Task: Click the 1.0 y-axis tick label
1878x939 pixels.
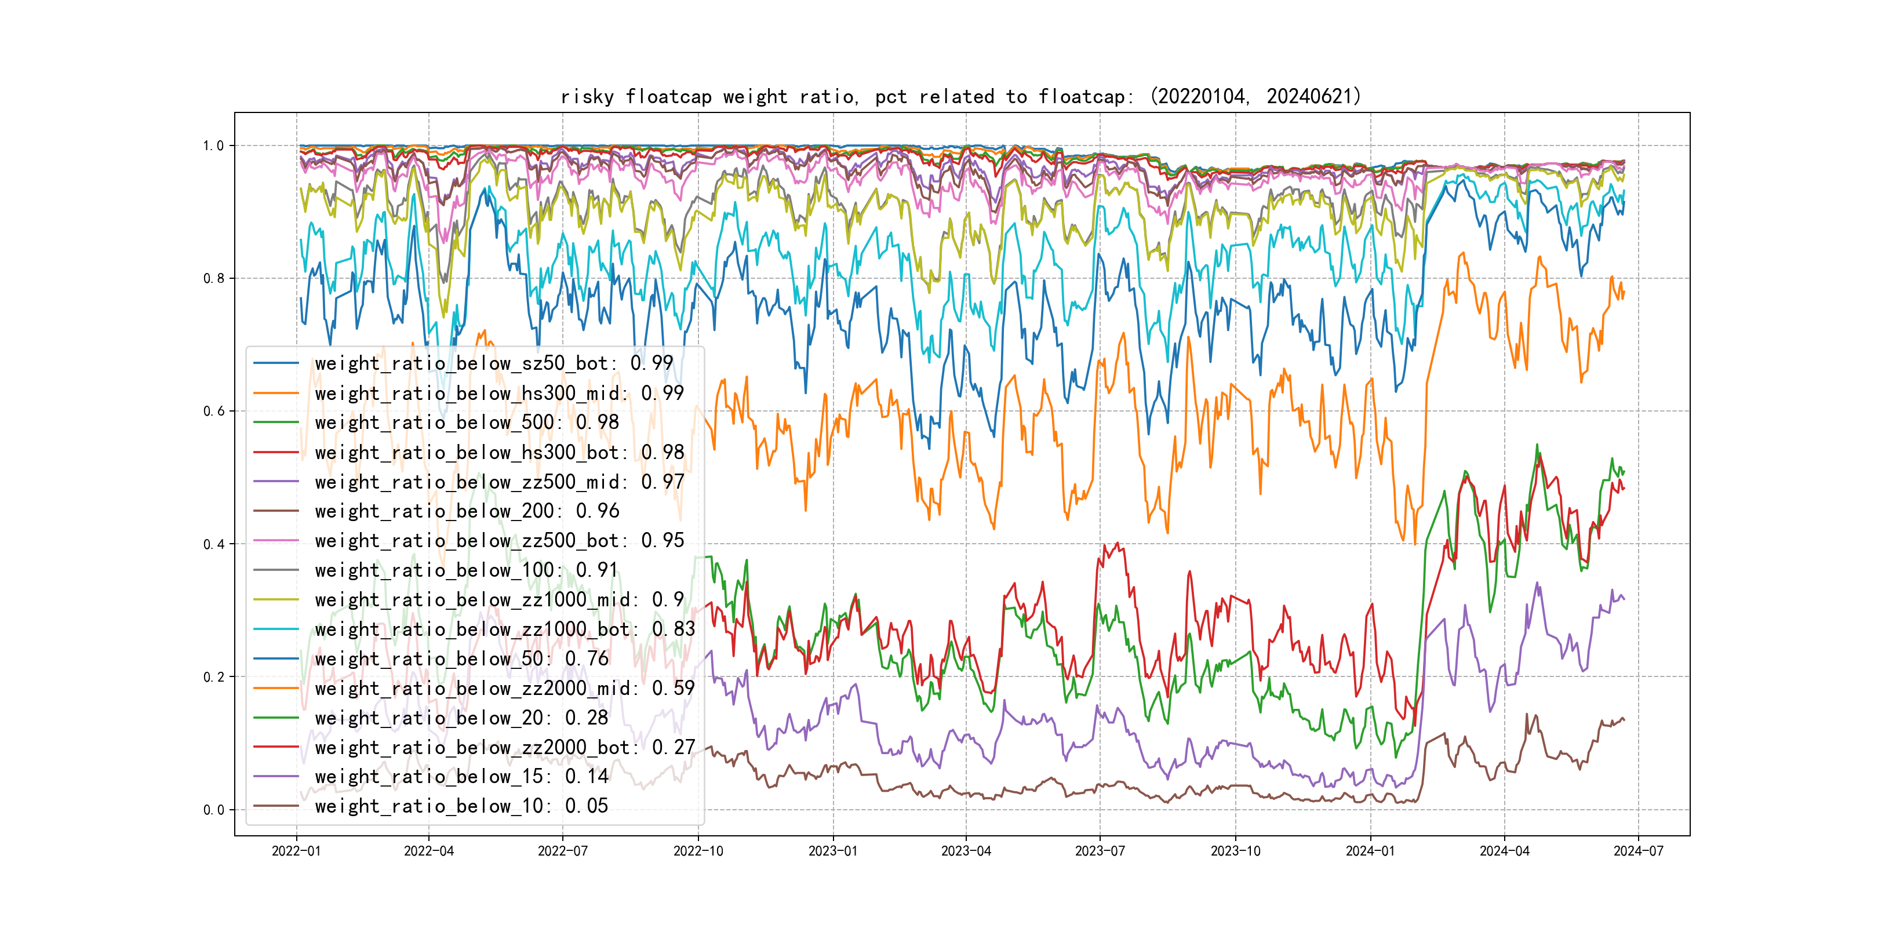Action: pyautogui.click(x=213, y=146)
